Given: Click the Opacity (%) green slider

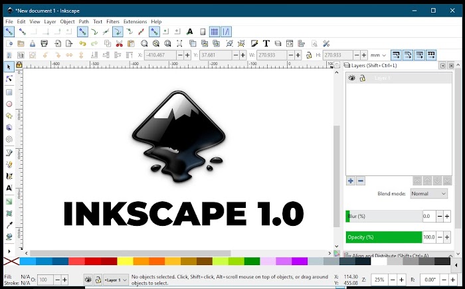Looking at the screenshot, I should (384, 237).
